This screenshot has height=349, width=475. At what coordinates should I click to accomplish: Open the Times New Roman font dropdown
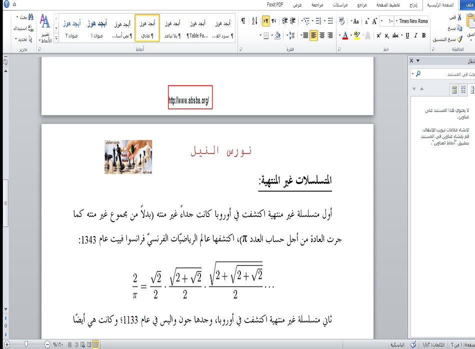(413, 21)
